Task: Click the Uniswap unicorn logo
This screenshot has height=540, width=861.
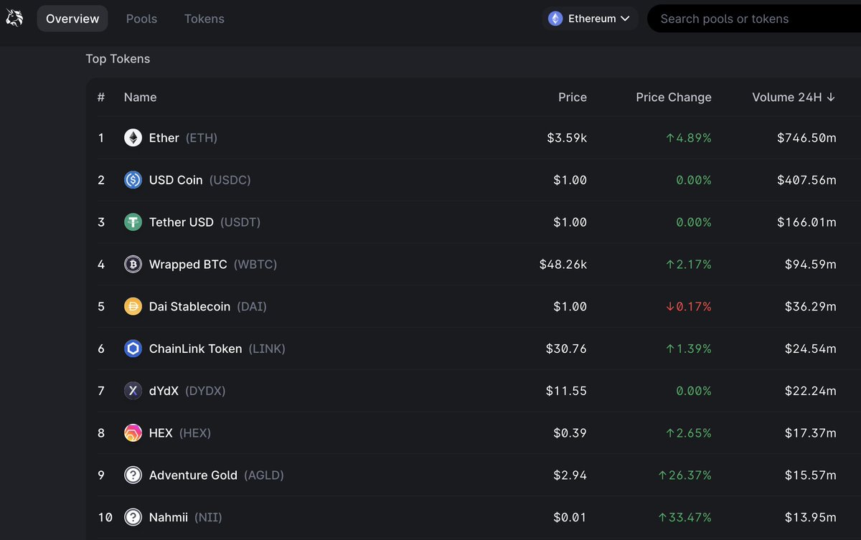Action: [15, 19]
